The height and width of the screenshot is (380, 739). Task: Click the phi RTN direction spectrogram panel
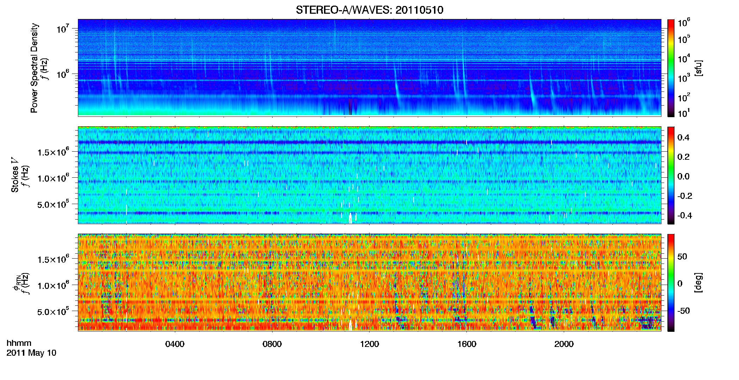click(369, 282)
